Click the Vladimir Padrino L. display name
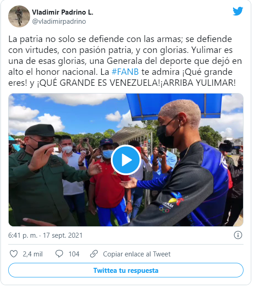 coord(63,12)
